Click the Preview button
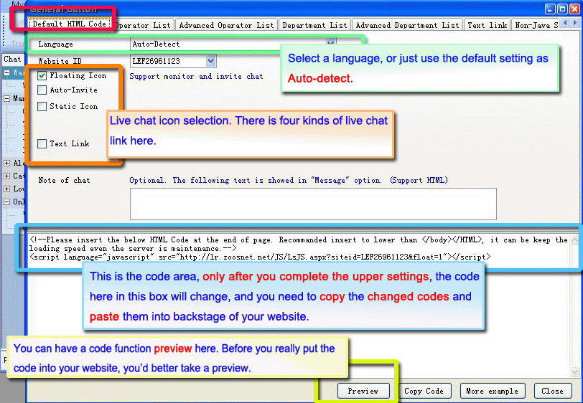Viewport: 583px width, 403px height. pos(363,391)
